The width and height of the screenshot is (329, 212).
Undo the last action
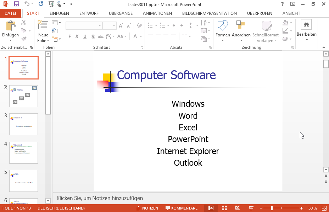pos(27,4)
